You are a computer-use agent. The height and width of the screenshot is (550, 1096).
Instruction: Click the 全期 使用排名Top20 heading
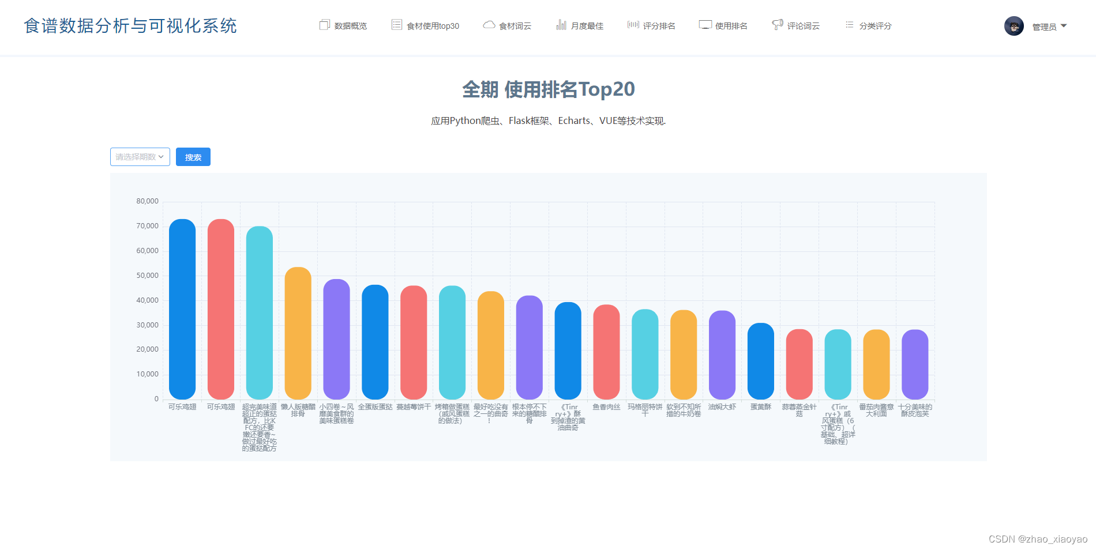tap(549, 89)
